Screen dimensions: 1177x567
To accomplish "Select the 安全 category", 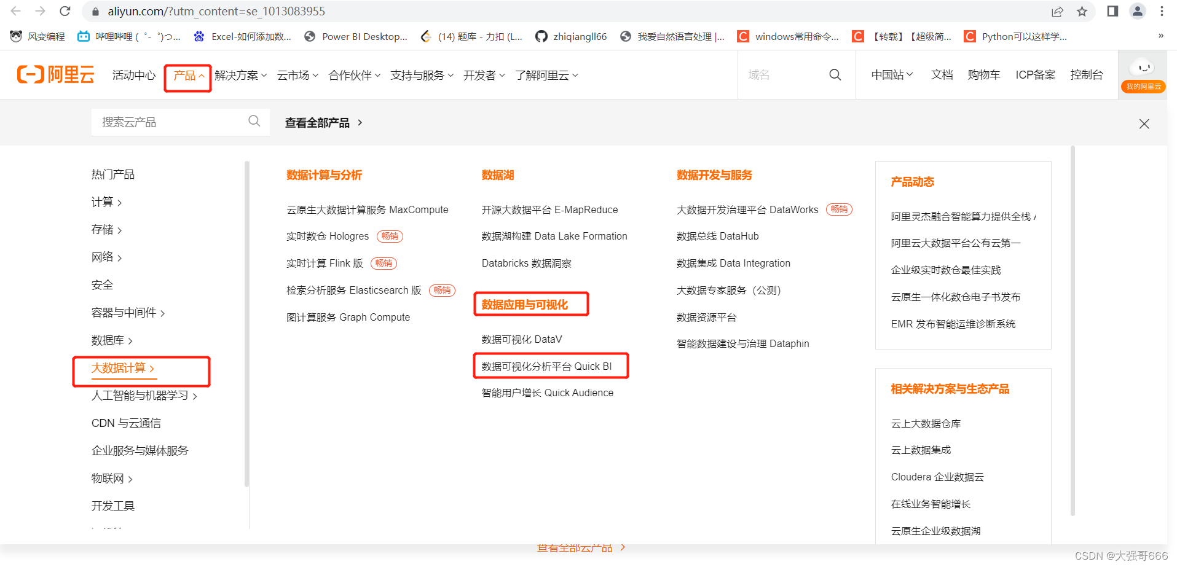I will [x=102, y=284].
